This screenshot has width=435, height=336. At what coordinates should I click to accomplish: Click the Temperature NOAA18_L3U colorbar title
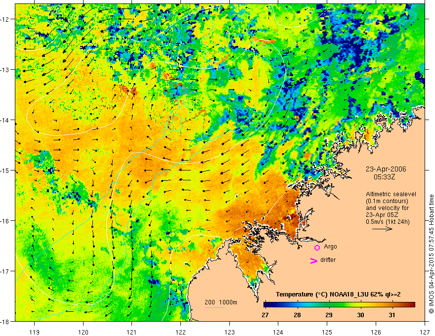tap(338, 294)
